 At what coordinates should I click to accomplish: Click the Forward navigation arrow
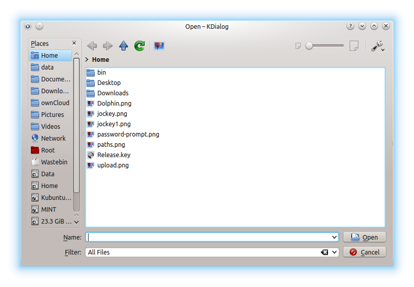tap(108, 46)
